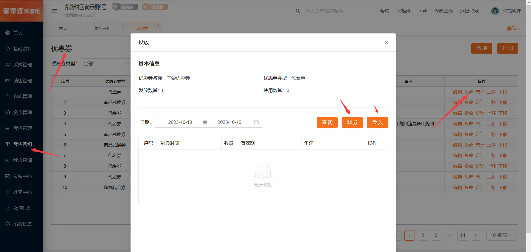
Task: Click the 首页 globe icon in the sidebar
Action: click(7, 33)
